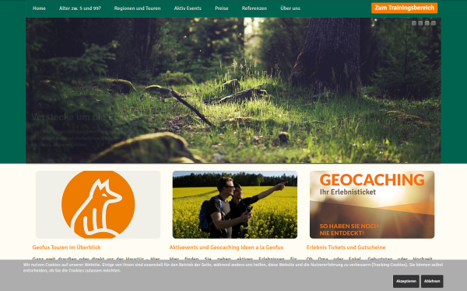Open the Geocaching Erlebnisticket banner image
Screen dimensions: 467x291
372,205
